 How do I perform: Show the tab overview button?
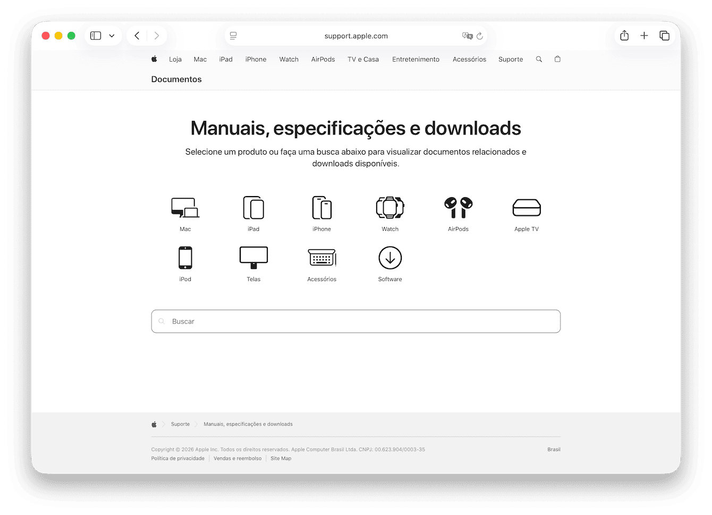[664, 36]
